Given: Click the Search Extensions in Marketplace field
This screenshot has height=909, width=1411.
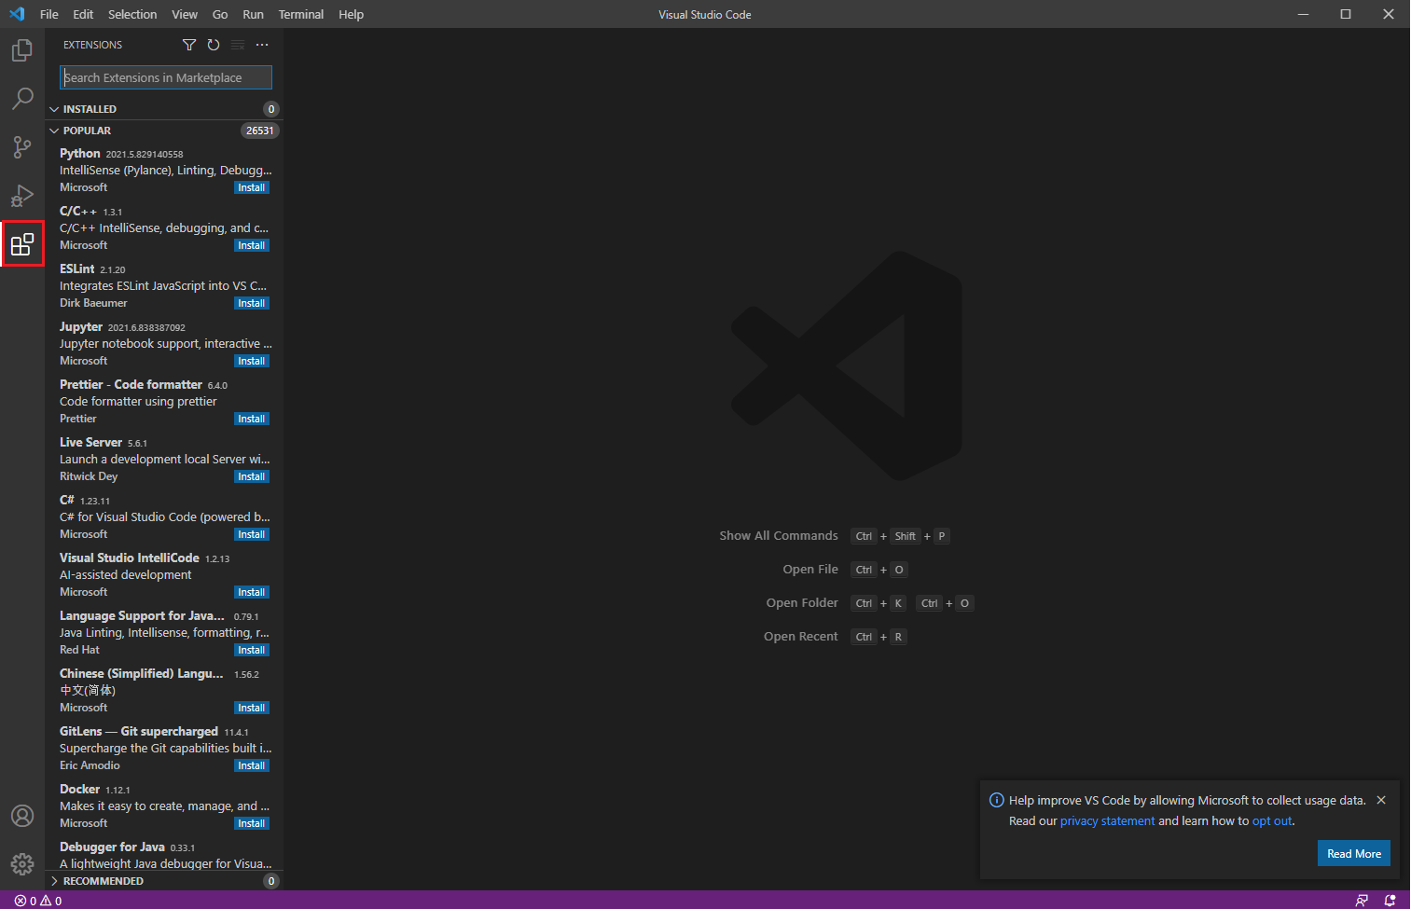Looking at the screenshot, I should (166, 77).
